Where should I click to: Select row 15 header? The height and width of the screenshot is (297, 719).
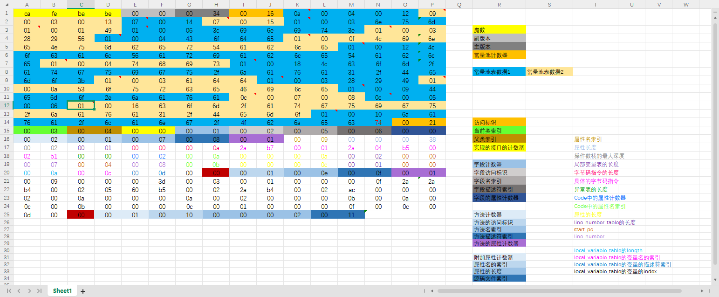7,131
